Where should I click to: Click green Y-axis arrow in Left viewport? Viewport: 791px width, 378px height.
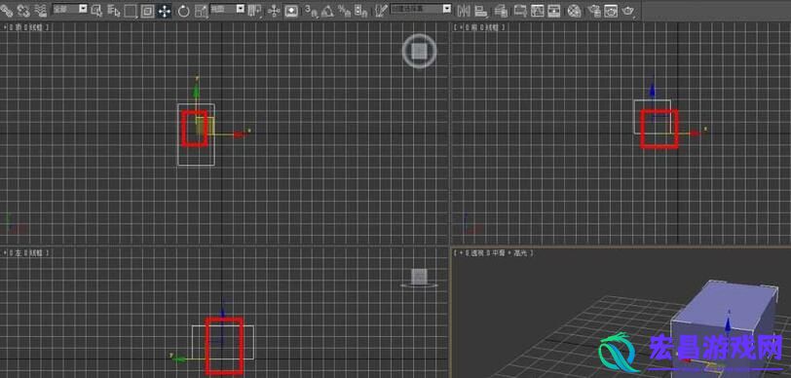coord(178,359)
